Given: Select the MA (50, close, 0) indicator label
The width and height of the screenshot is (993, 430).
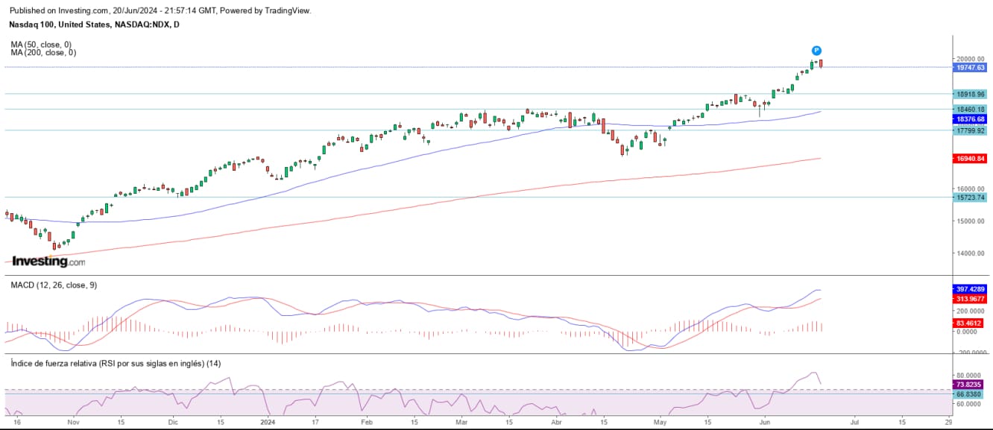Looking at the screenshot, I should coord(42,45).
